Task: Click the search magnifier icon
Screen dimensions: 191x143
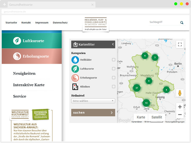Action: point(182,23)
